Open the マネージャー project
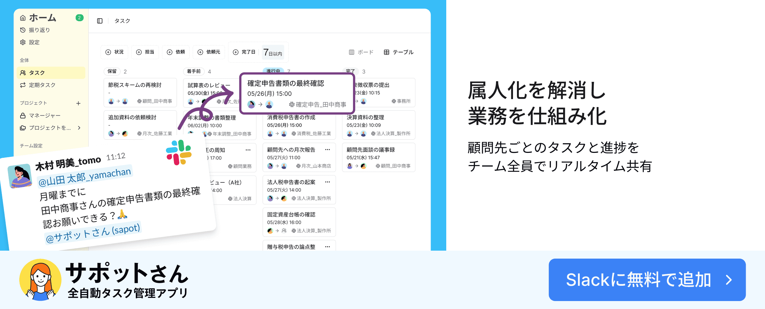Image resolution: width=765 pixels, height=309 pixels. pyautogui.click(x=45, y=116)
